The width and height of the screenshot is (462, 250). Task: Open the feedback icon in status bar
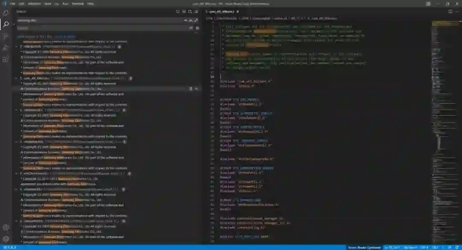(450, 247)
